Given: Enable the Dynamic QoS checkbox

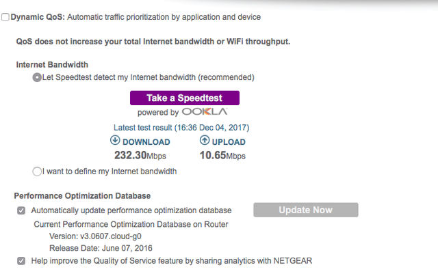Looking at the screenshot, I should pyautogui.click(x=5, y=17).
